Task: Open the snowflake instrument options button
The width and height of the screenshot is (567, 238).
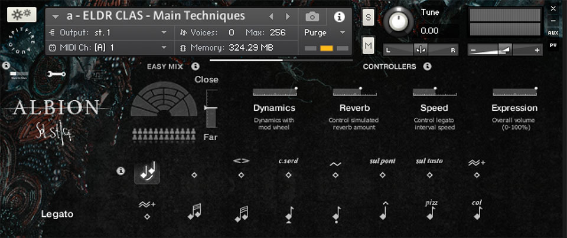Action: click(22, 15)
